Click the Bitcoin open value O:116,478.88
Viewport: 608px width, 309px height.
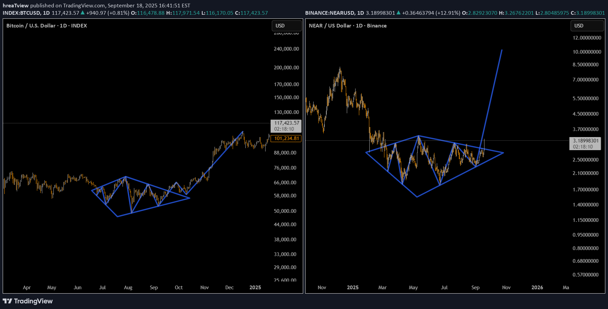[x=148, y=13]
